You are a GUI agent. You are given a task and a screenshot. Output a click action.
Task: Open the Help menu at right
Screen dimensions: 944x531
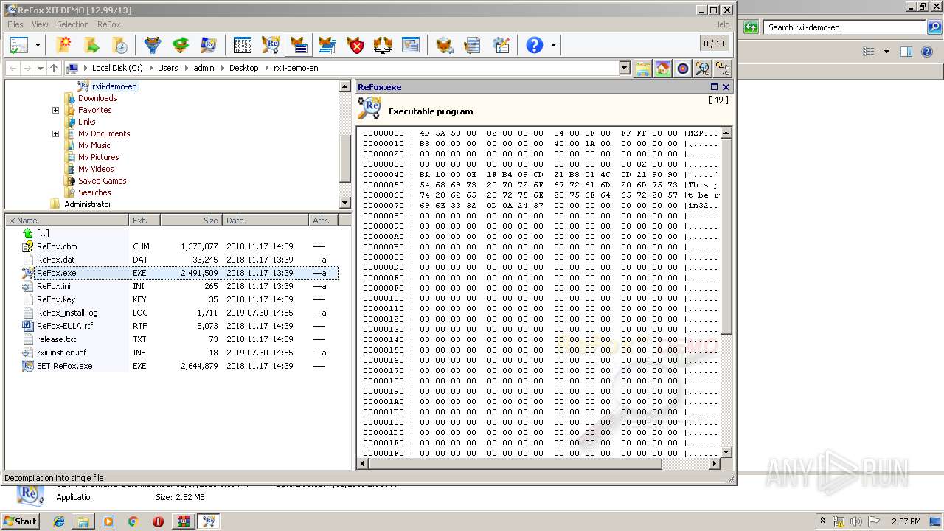click(x=721, y=24)
